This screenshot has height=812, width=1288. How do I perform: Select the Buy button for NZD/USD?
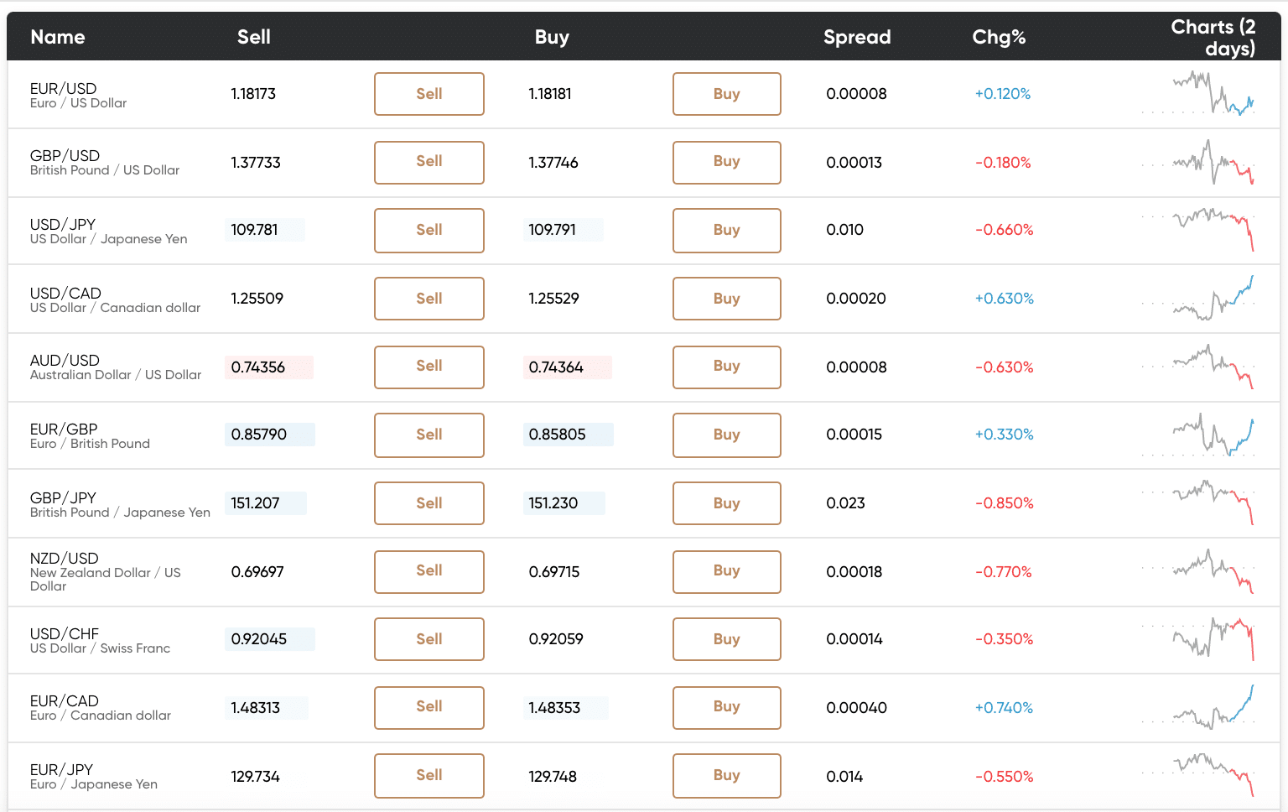click(x=726, y=571)
